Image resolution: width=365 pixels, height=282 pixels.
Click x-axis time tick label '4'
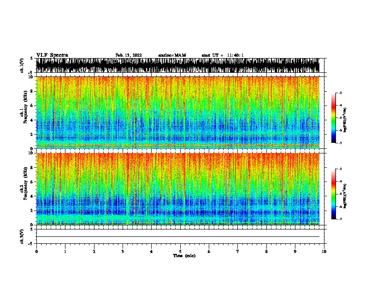point(152,252)
